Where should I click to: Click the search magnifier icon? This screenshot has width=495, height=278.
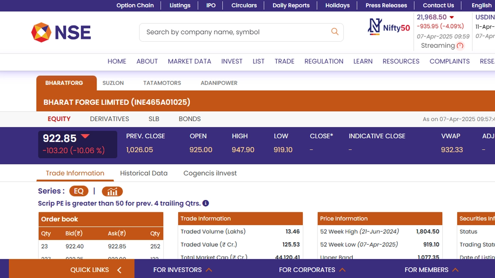tap(335, 32)
